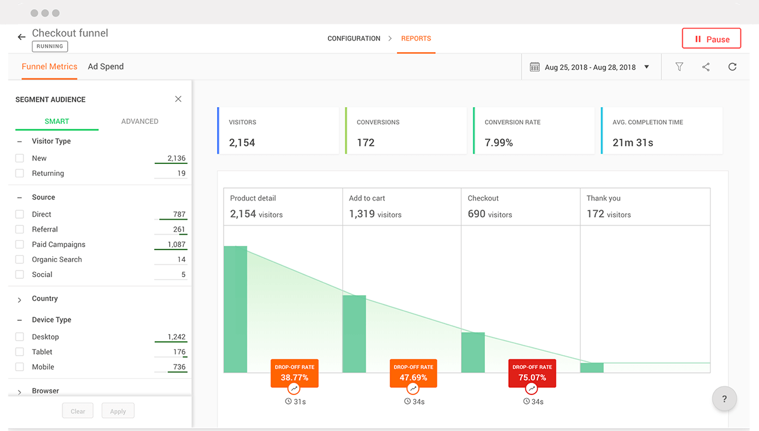Image resolution: width=759 pixels, height=431 pixels.
Task: Click the CONVERSION RATE 7.99% card
Action: pos(534,130)
